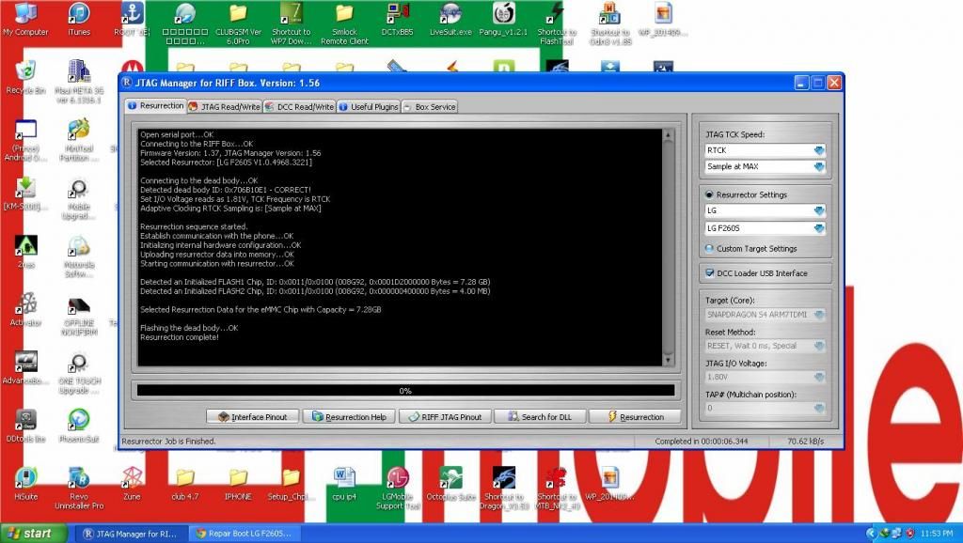
Task: Switch to the Resurrection tab
Action: pyautogui.click(x=156, y=105)
